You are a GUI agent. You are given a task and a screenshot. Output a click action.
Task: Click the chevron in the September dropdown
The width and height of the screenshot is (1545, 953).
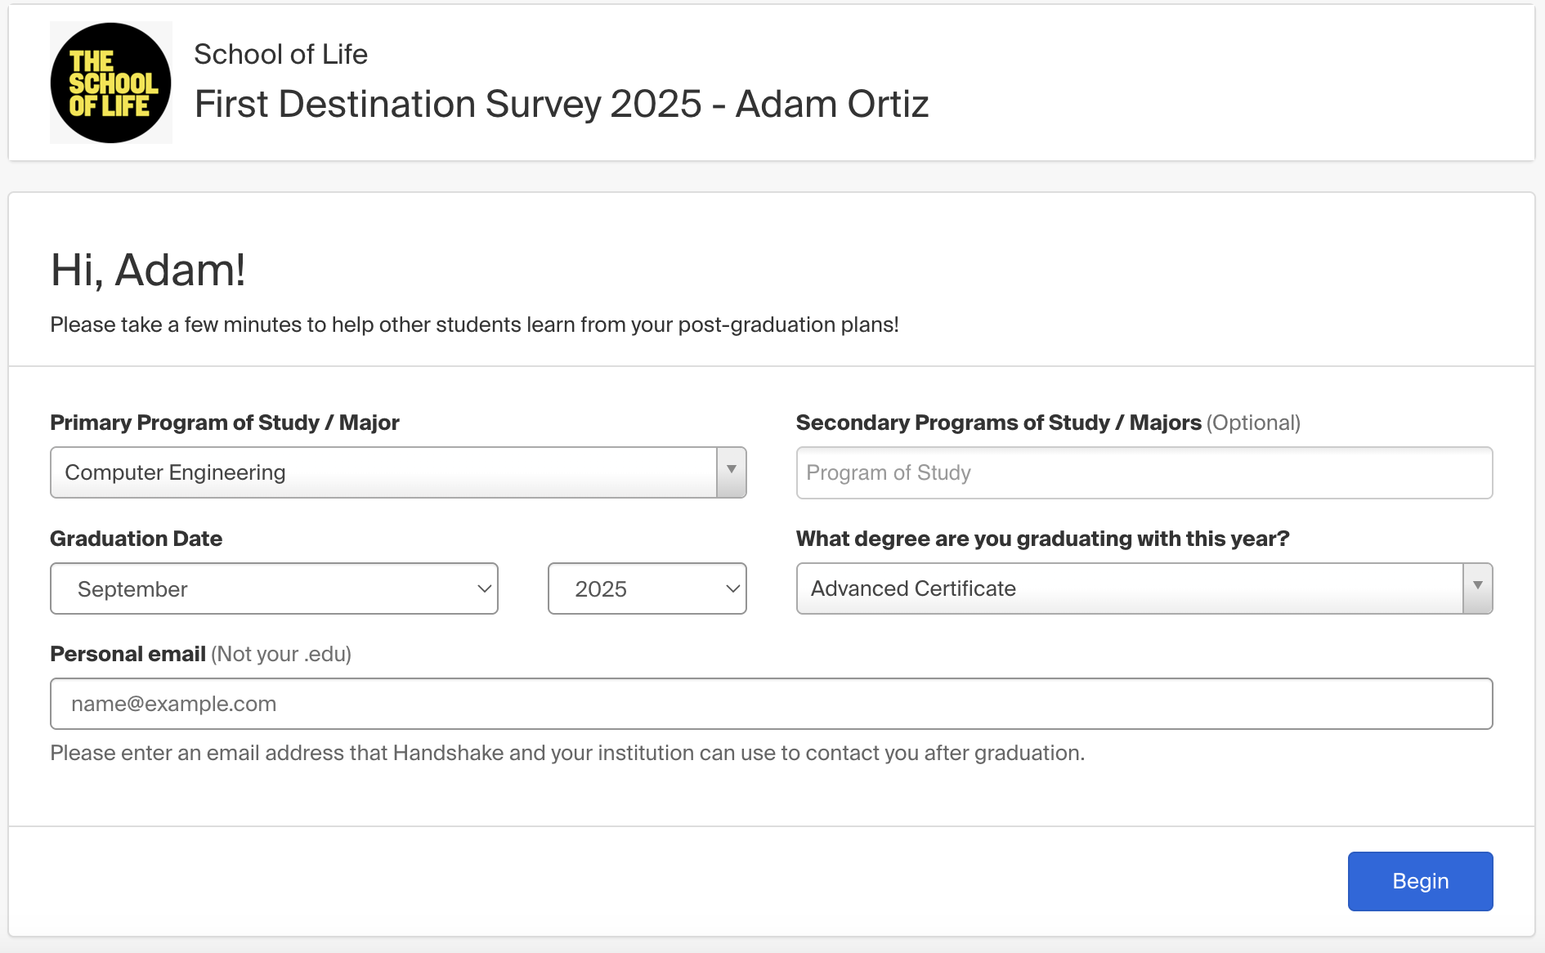point(484,588)
